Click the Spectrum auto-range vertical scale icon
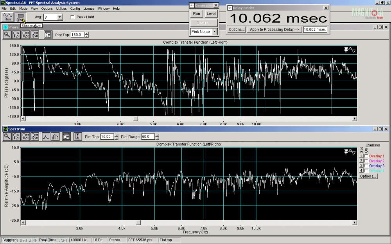The width and height of the screenshot is (391, 244). coord(77,137)
